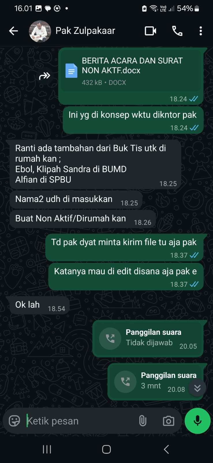Open the camera from message bar

point(168,421)
